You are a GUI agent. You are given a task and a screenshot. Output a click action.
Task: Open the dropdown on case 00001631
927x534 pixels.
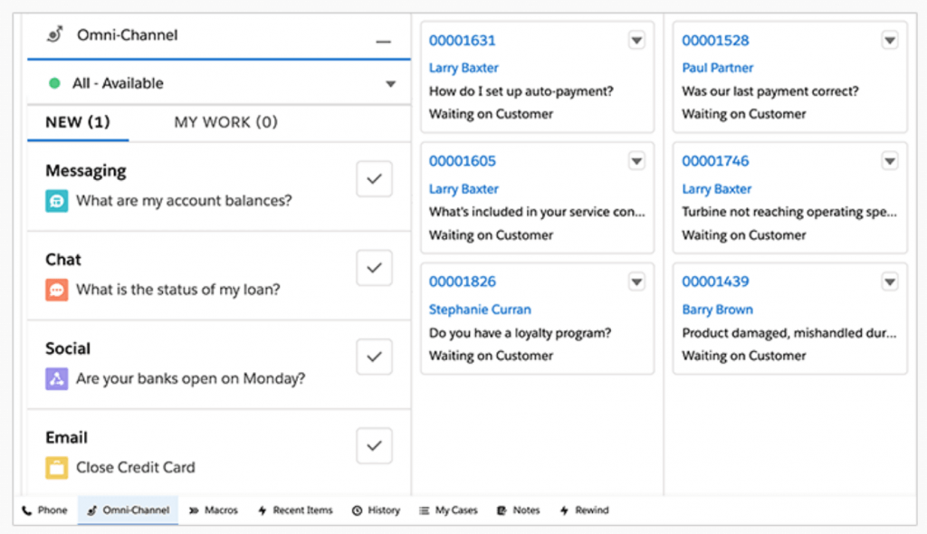coord(636,40)
